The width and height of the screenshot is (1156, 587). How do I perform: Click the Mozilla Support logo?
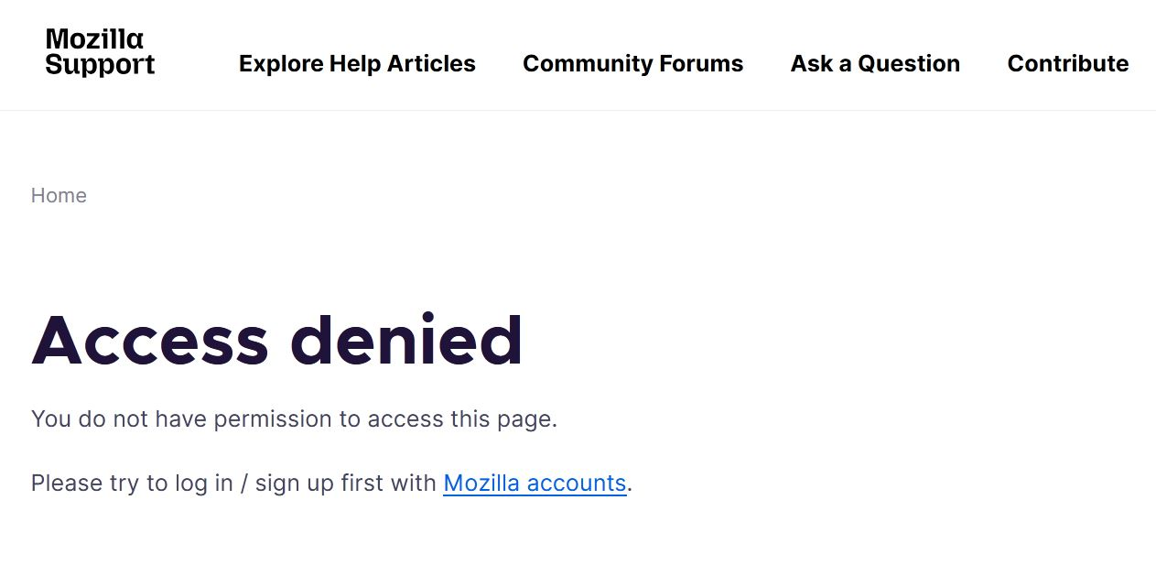[x=100, y=52]
